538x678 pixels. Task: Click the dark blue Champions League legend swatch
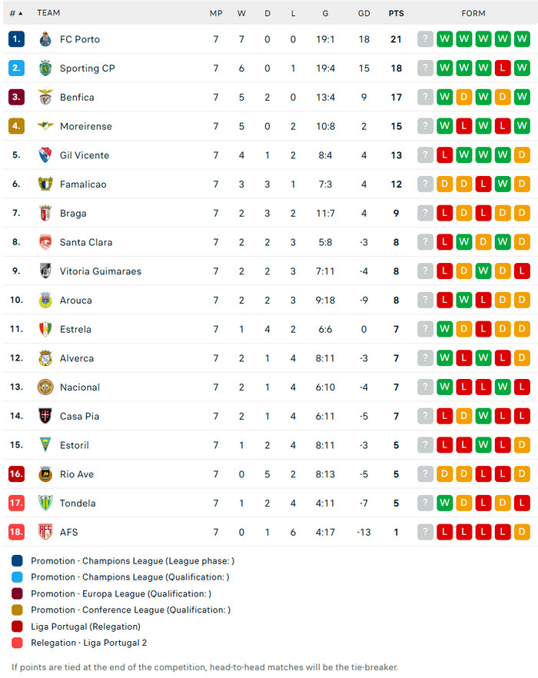18,561
